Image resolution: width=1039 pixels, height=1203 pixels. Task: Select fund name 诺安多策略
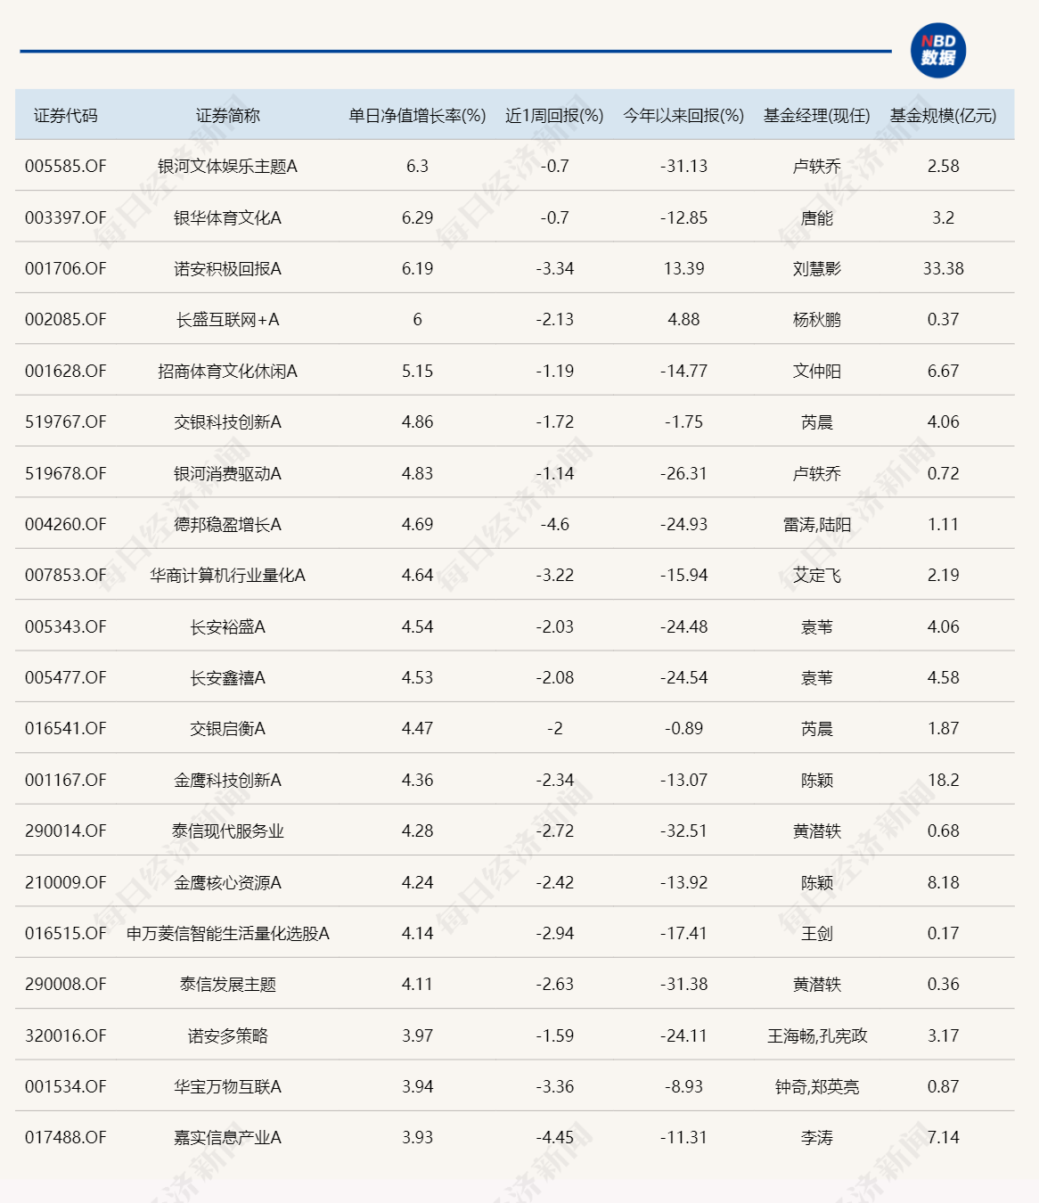(x=228, y=1035)
